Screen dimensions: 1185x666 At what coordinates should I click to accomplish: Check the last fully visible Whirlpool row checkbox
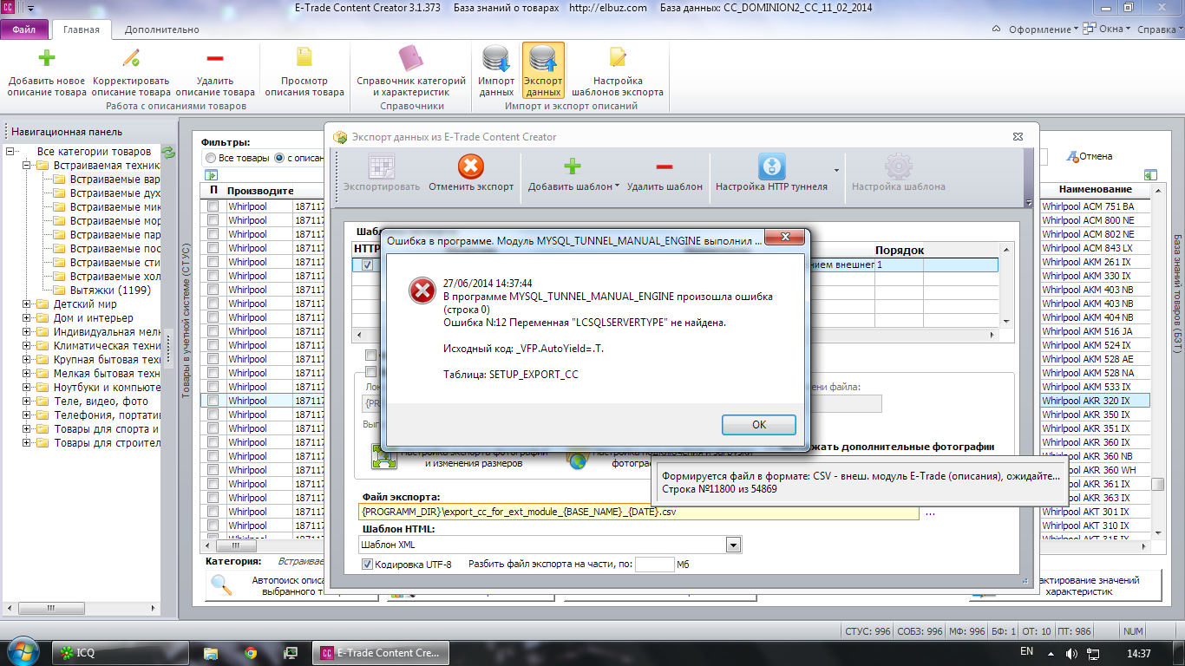(213, 526)
